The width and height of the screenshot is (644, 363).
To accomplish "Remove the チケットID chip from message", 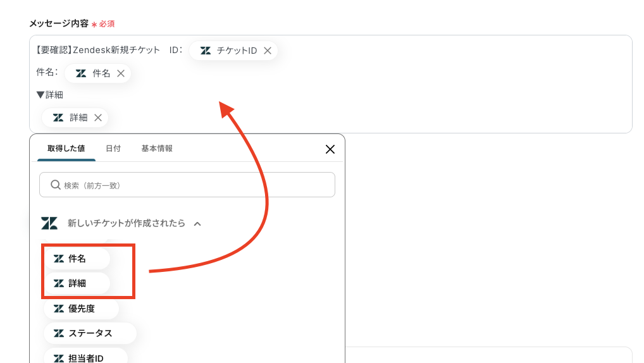I will point(268,51).
